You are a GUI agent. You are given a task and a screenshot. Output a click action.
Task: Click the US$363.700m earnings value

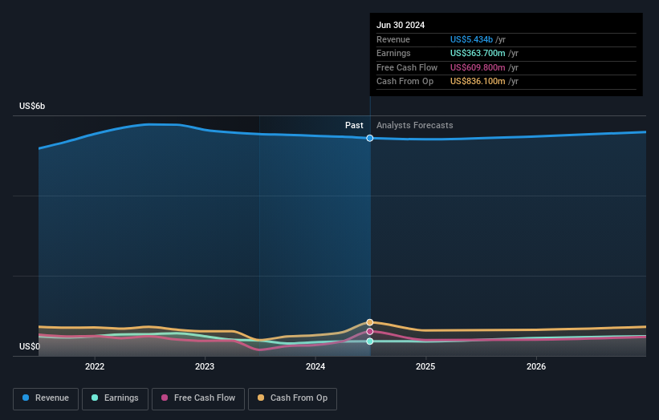click(x=478, y=53)
